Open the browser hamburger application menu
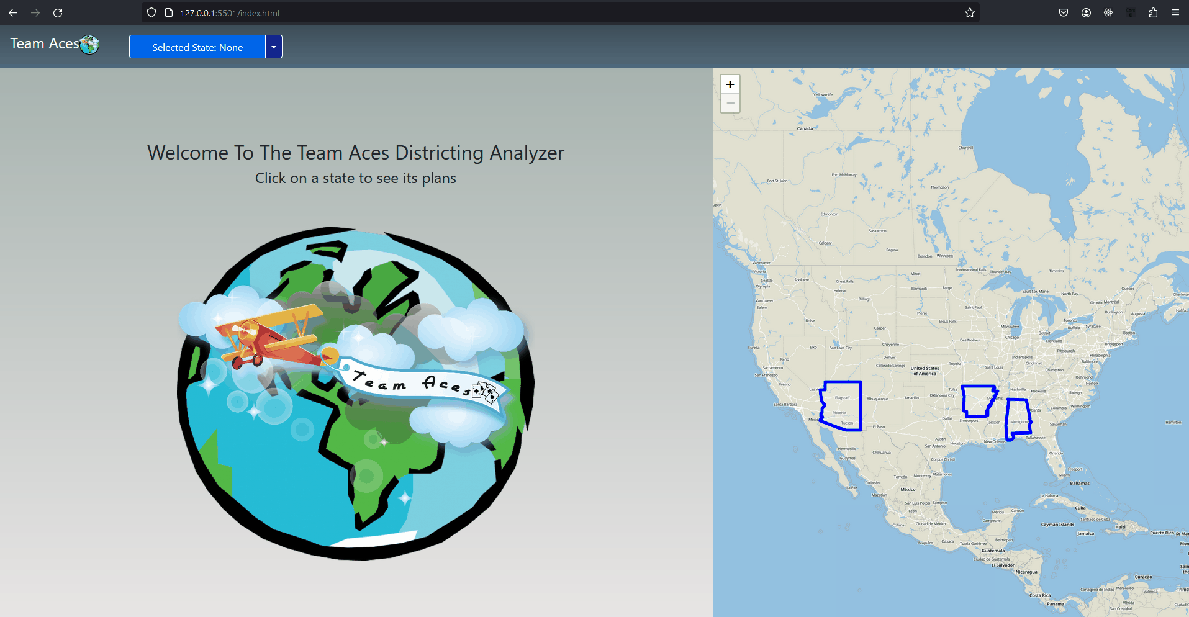 [1175, 12]
